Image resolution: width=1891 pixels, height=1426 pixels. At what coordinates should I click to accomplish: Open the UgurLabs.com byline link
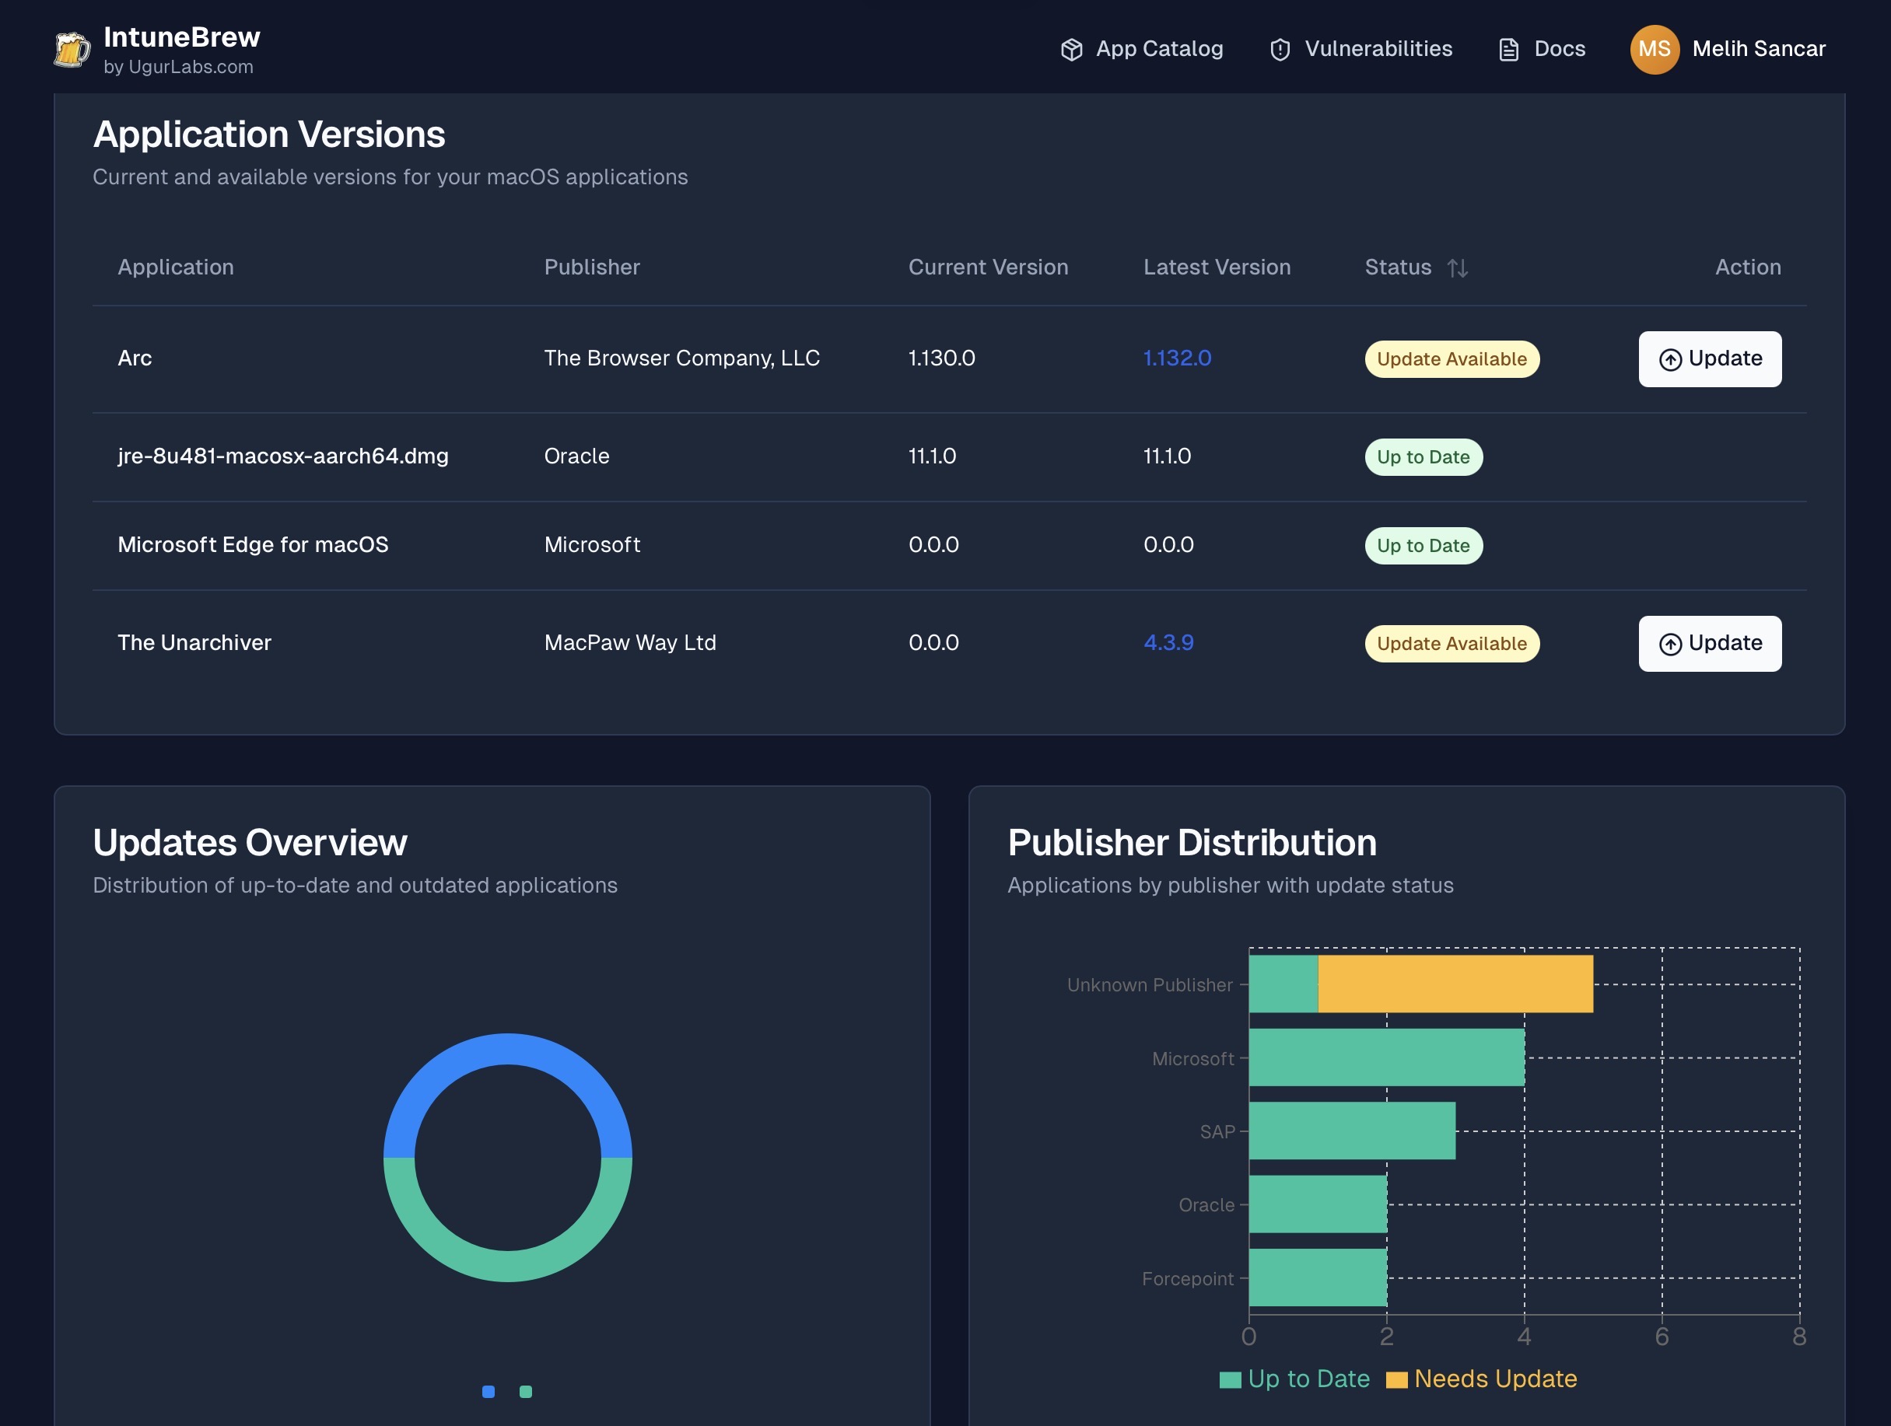tap(179, 67)
